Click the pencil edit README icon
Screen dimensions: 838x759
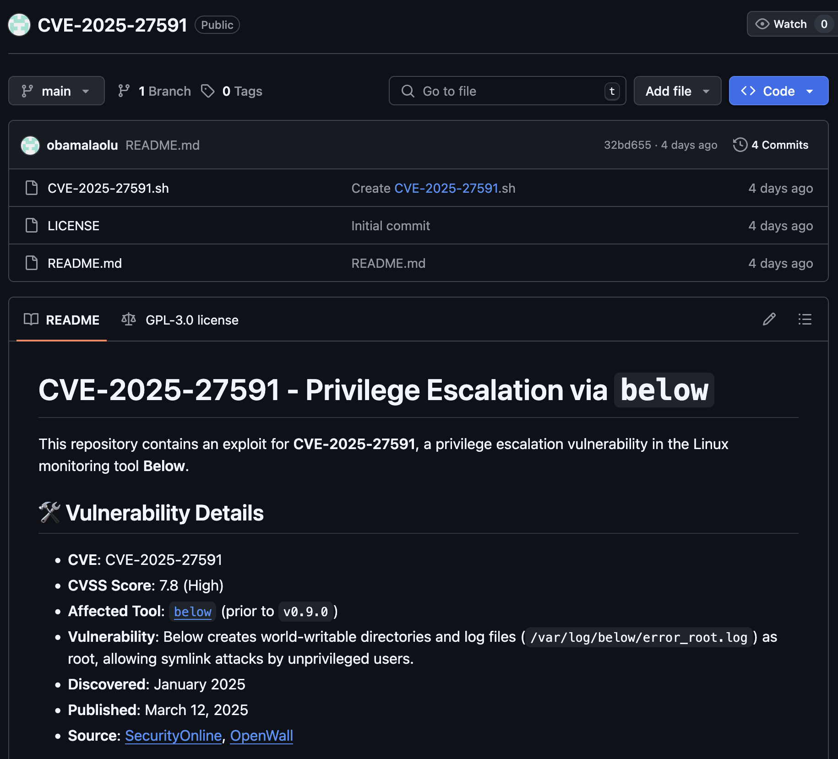point(769,319)
